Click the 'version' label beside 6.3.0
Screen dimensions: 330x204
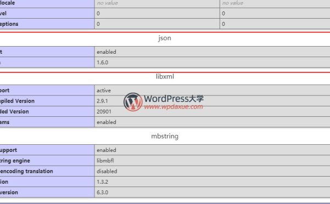tap(9, 192)
